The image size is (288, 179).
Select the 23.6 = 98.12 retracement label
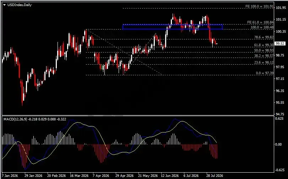[264, 63]
